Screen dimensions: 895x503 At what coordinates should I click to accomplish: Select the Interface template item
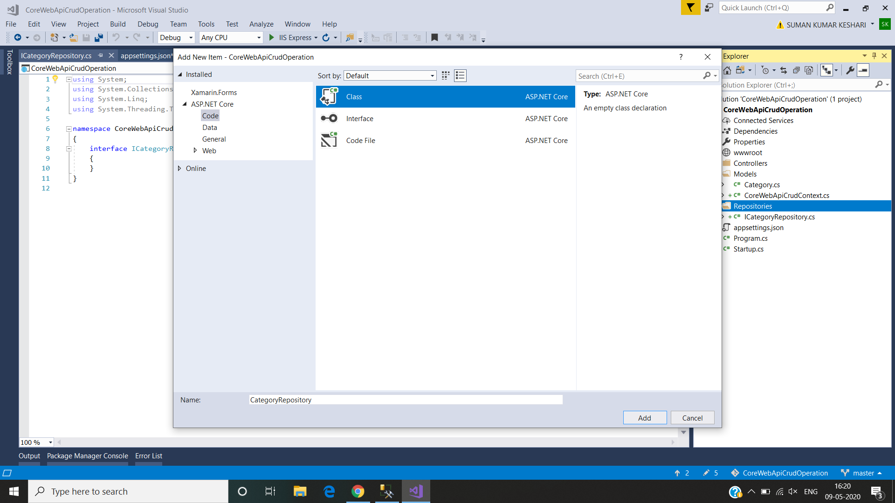[x=445, y=119]
